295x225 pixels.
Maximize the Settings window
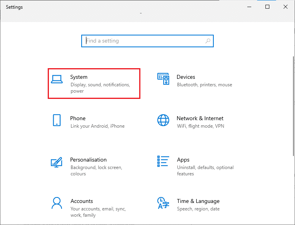pos(267,7)
